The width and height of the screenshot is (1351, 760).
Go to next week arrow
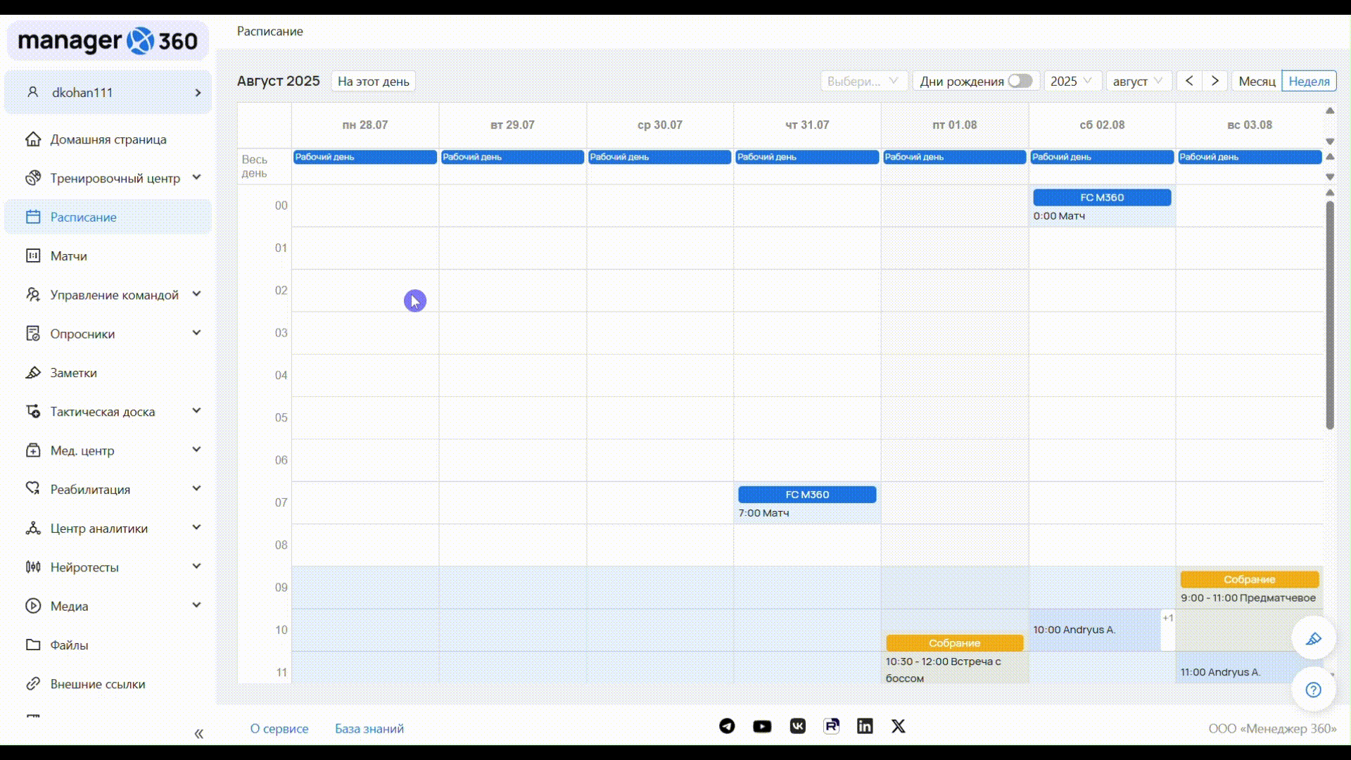coord(1215,81)
